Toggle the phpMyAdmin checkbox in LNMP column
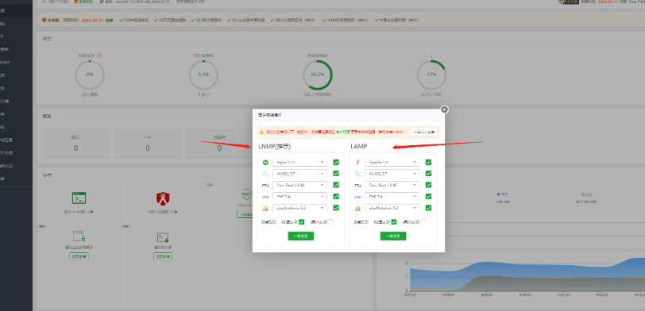The width and height of the screenshot is (645, 311). tap(336, 208)
